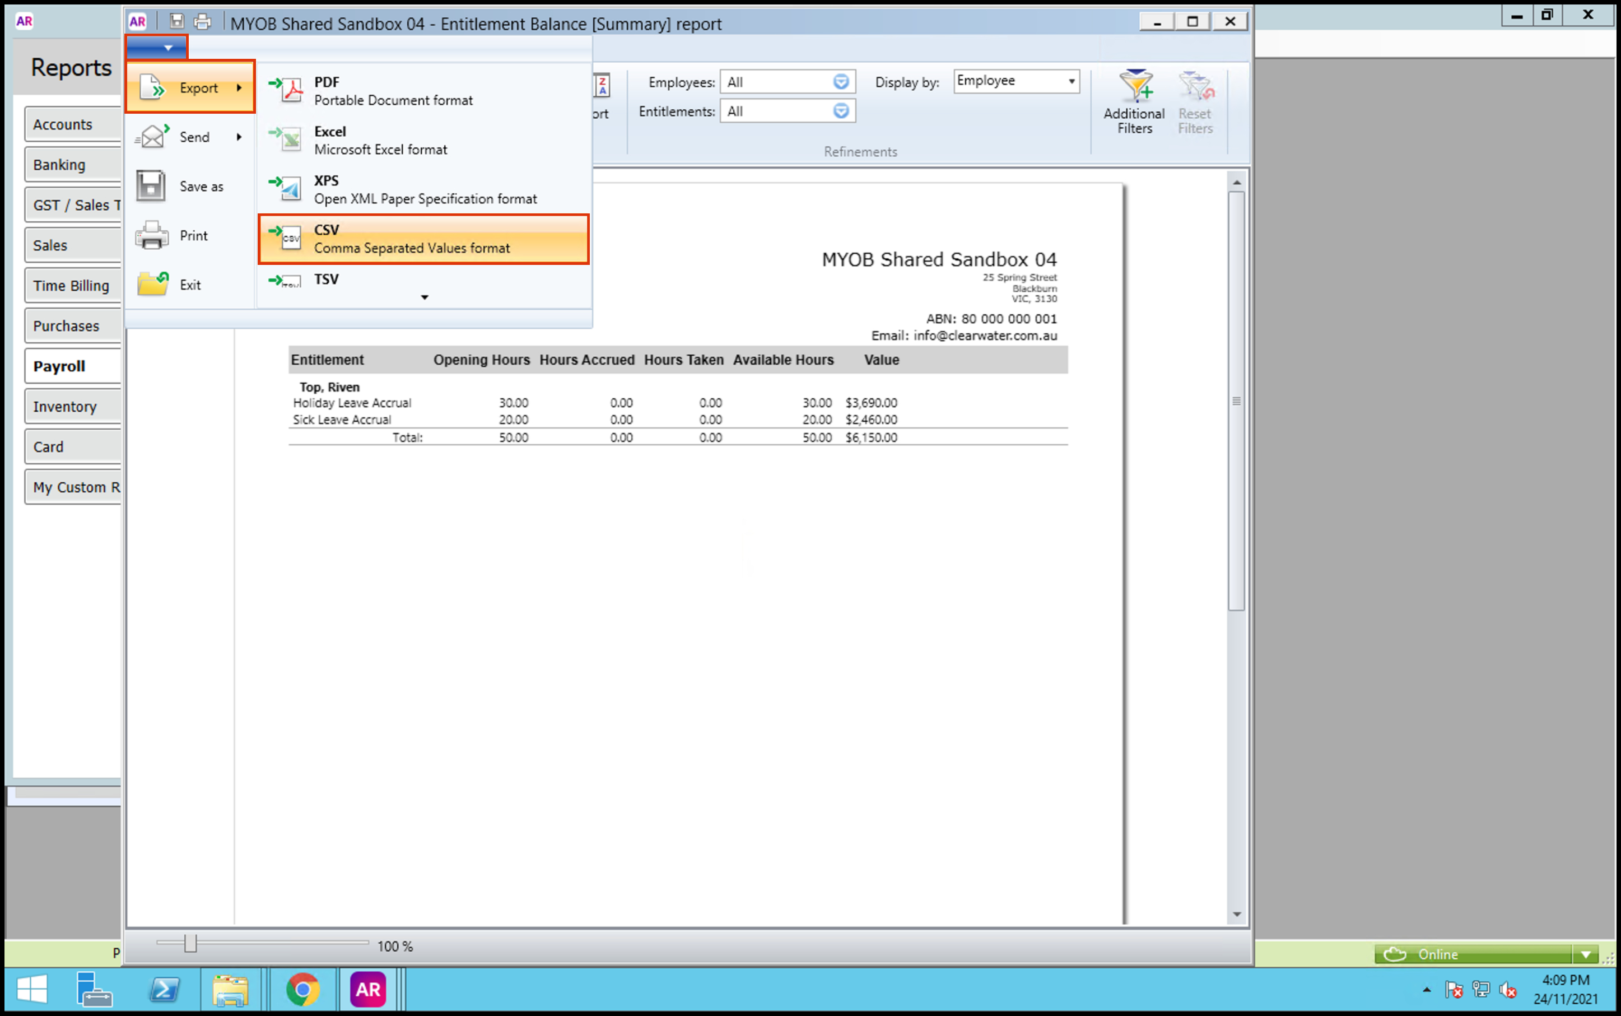Click the save icon in title bar
Viewport: 1621px width, 1016px height.
[x=177, y=21]
